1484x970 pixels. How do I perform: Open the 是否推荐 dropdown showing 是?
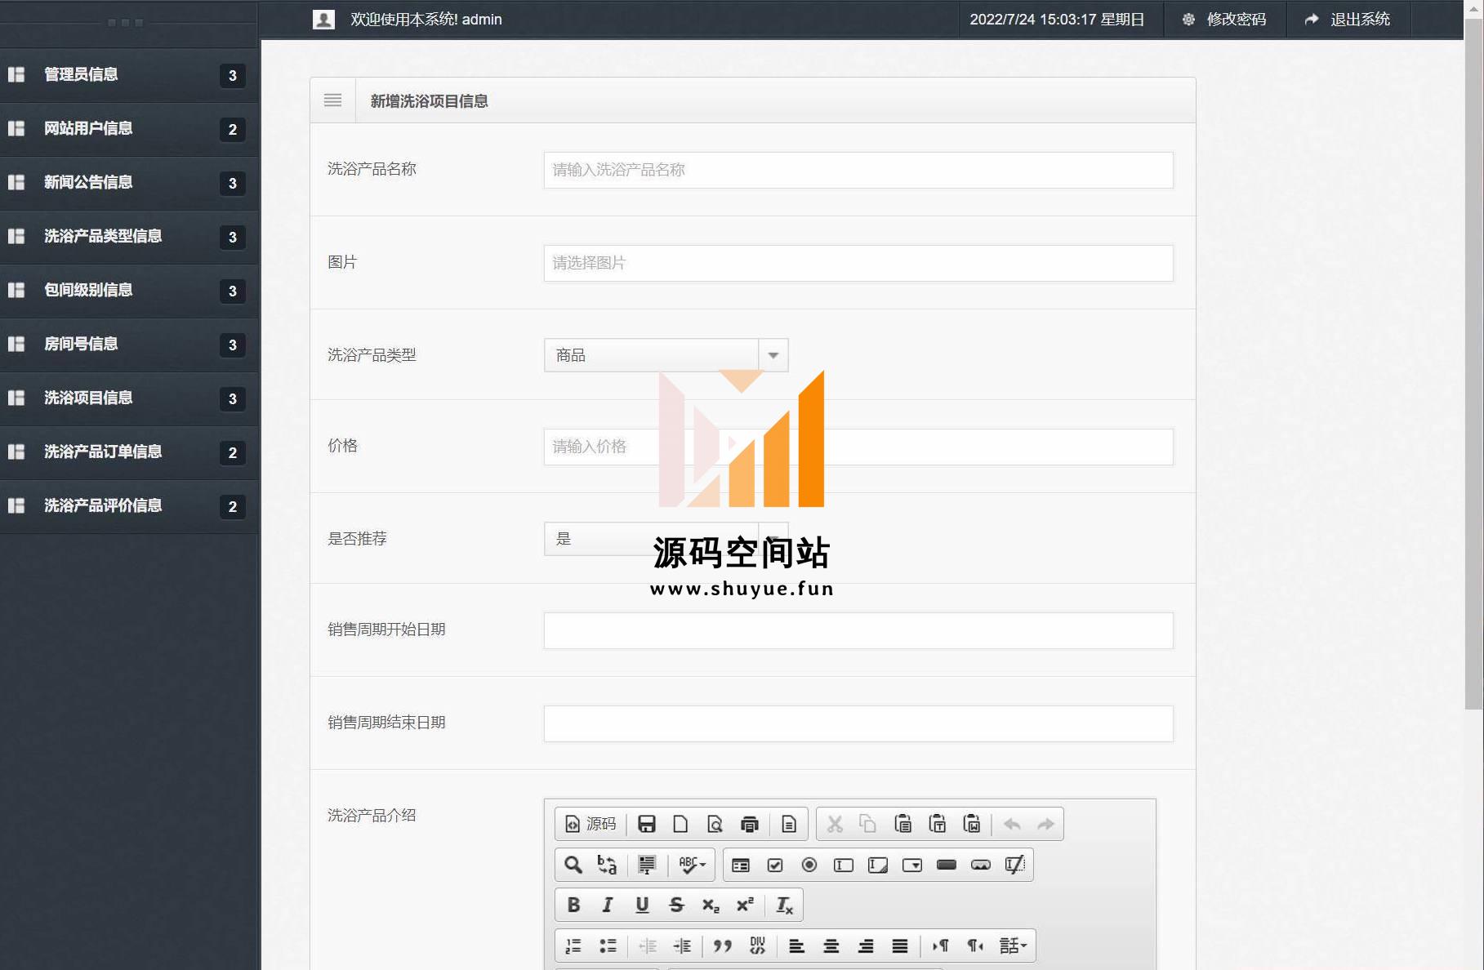[x=666, y=539]
